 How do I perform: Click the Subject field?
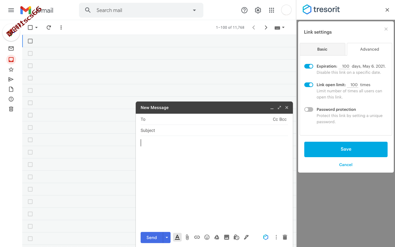point(214,130)
